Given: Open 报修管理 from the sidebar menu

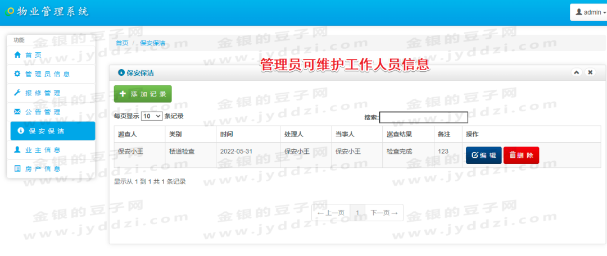Looking at the screenshot, I should (x=51, y=93).
